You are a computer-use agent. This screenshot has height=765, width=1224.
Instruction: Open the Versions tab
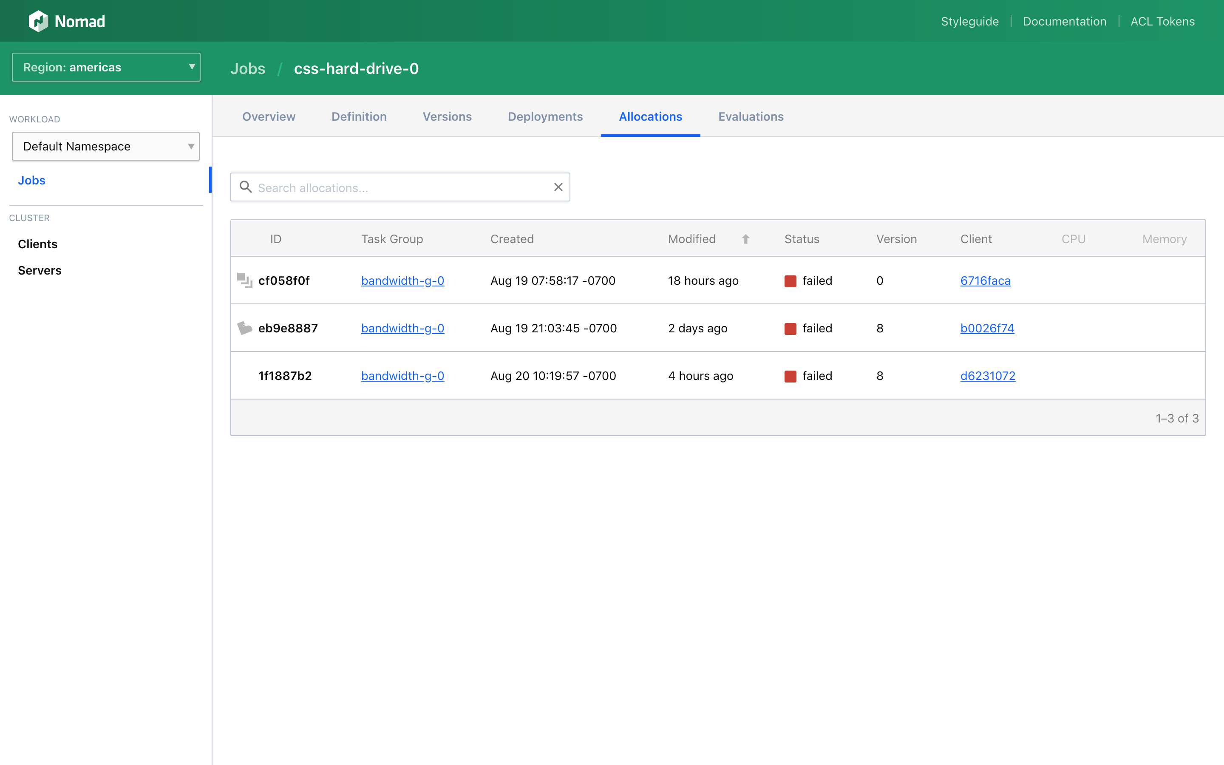point(447,116)
